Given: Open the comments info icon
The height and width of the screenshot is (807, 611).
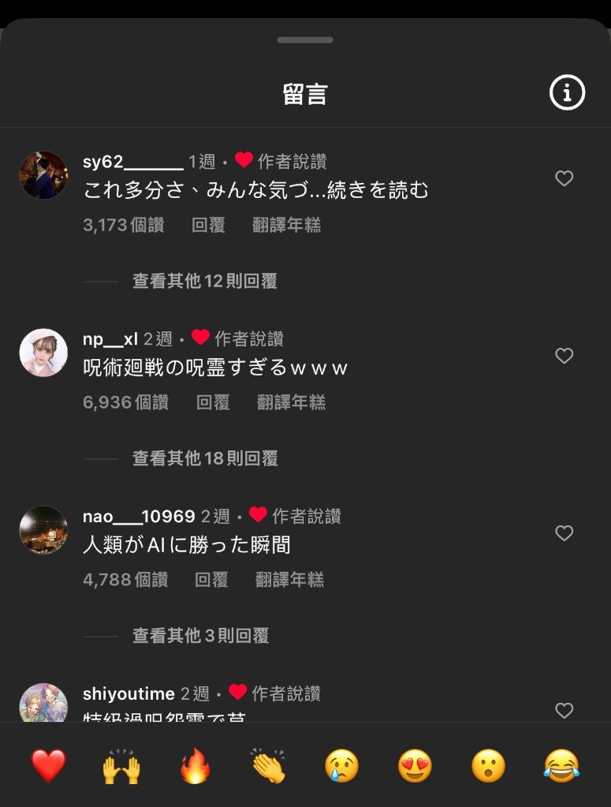Looking at the screenshot, I should (x=567, y=93).
